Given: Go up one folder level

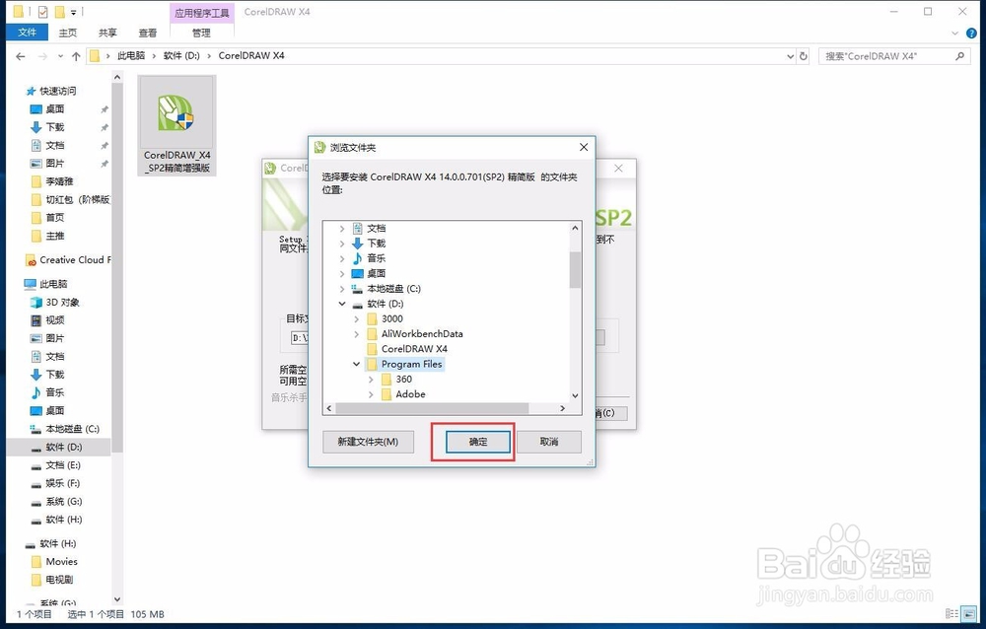Looking at the screenshot, I should 76,56.
